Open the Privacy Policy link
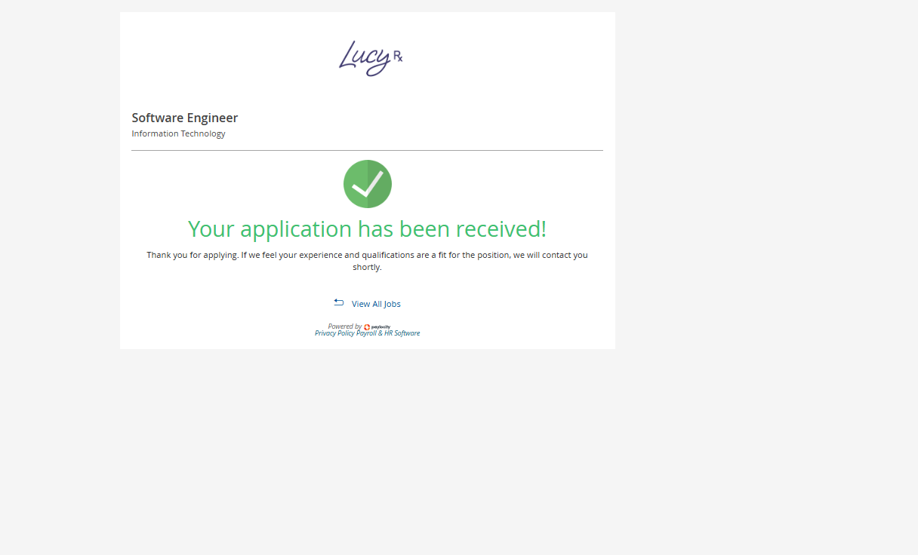Viewport: 918px width, 555px height. coord(334,333)
